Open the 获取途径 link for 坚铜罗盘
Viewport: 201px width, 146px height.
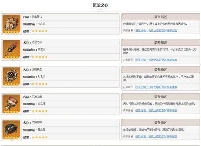(x=156, y=87)
